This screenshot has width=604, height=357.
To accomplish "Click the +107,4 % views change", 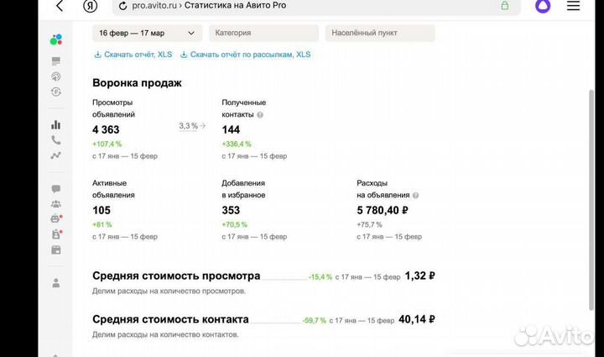I will (107, 144).
